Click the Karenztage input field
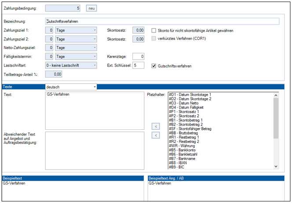292x203 pixels. [138, 57]
